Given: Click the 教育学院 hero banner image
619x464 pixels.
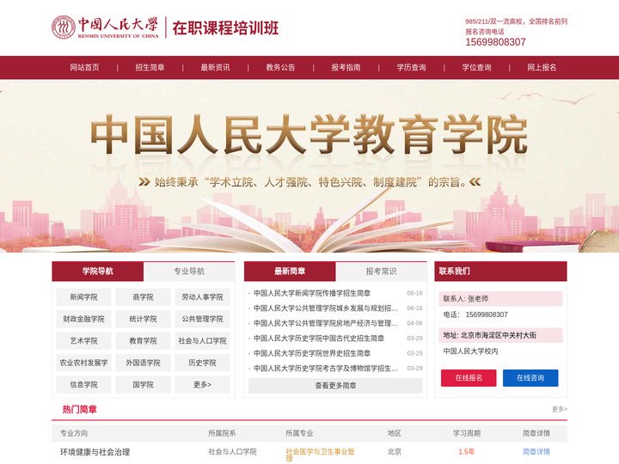Looking at the screenshot, I should [309, 166].
